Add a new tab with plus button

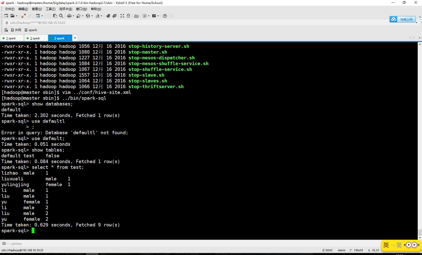75,38
